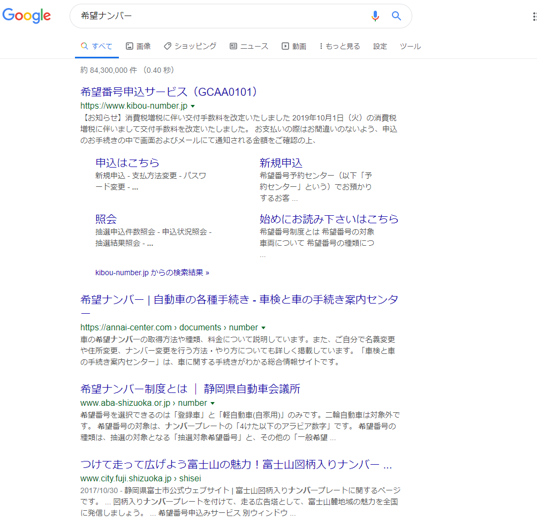537x522 pixels.
Task: Click the magnifying glass search button
Action: tap(396, 16)
